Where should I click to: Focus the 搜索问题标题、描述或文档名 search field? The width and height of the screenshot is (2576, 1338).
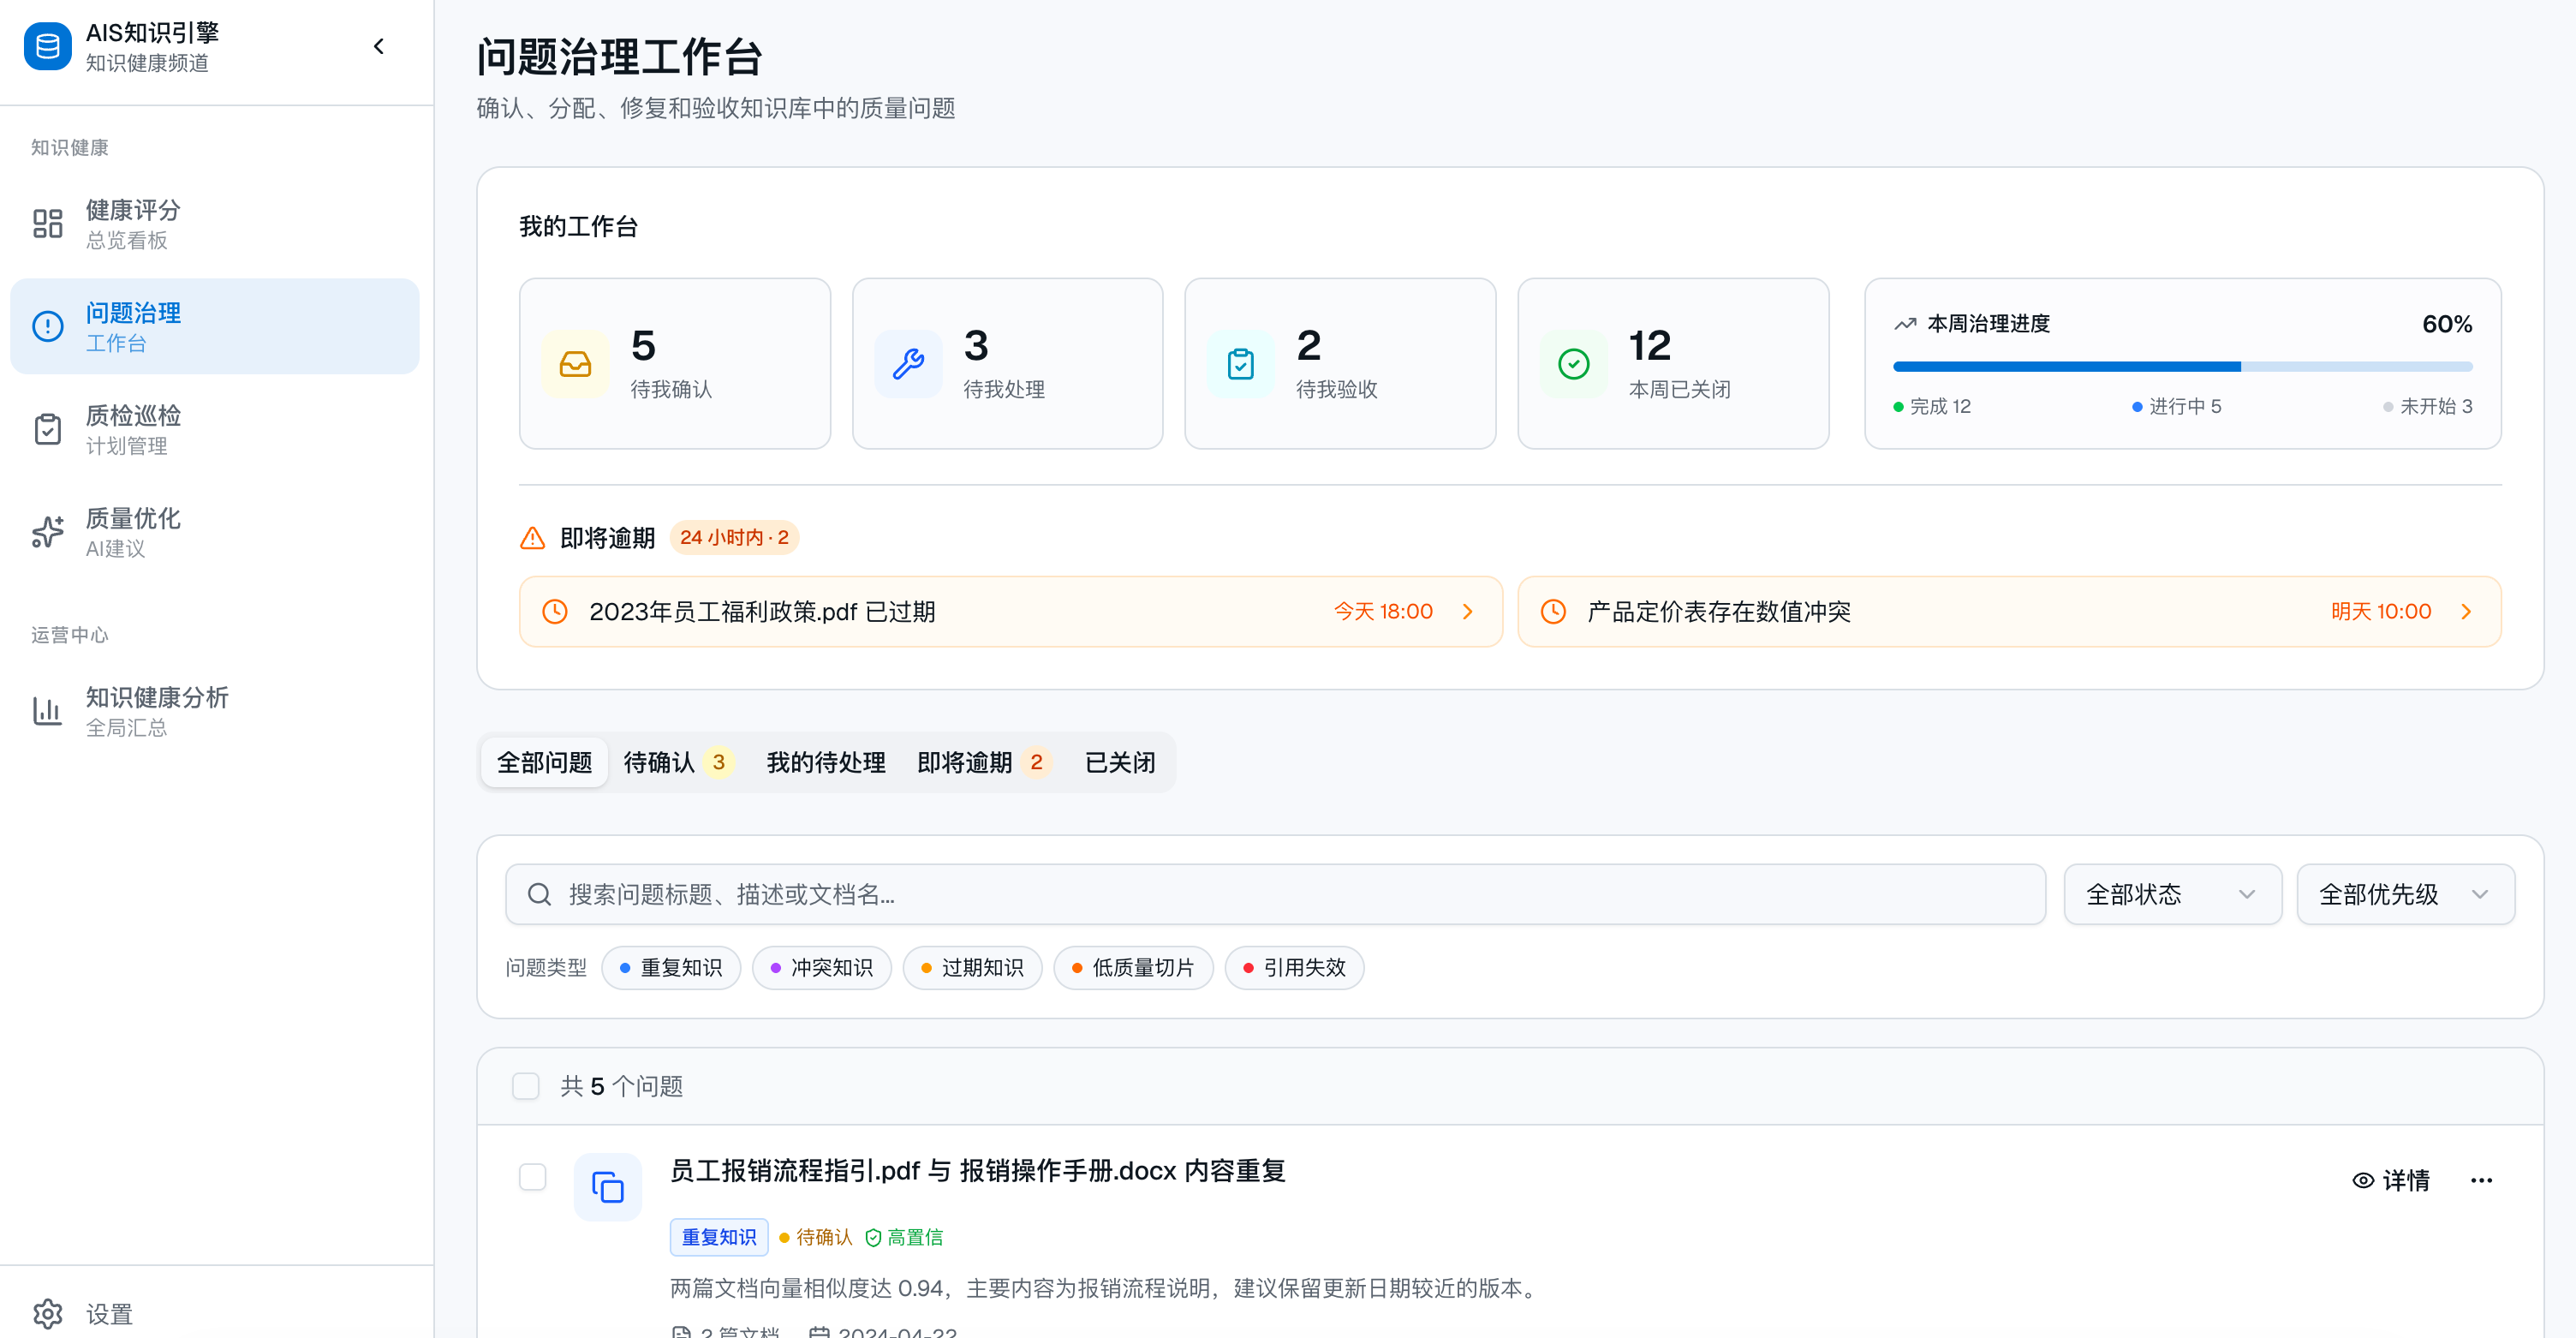click(x=1275, y=894)
